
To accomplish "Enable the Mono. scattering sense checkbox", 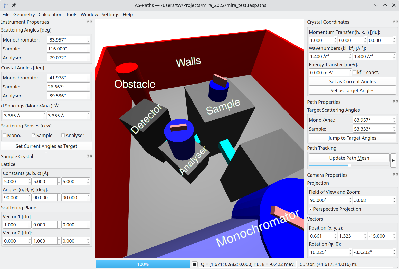I will 5,136.
